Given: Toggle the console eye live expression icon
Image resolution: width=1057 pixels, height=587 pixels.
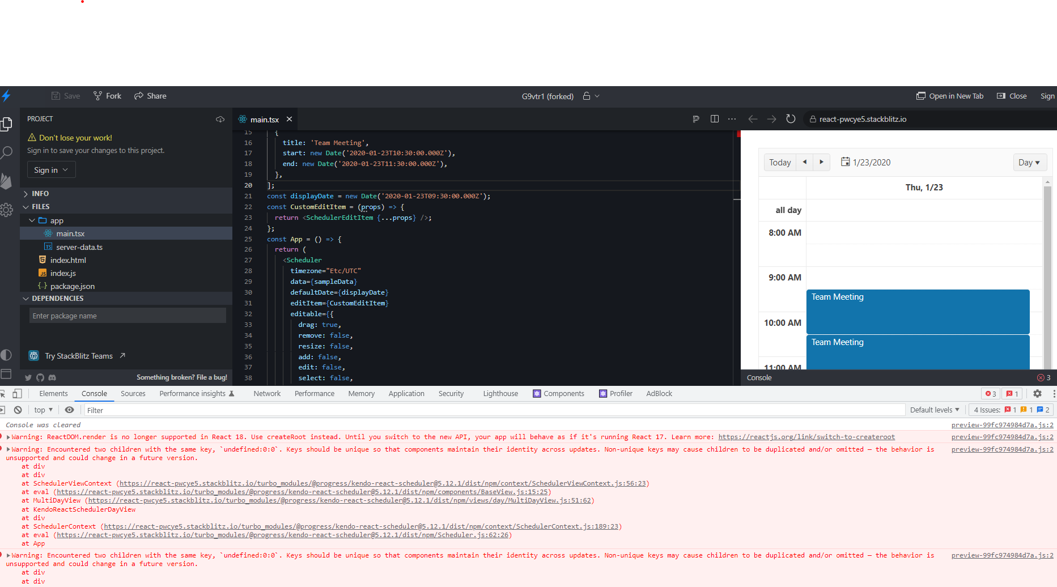Looking at the screenshot, I should tap(69, 410).
